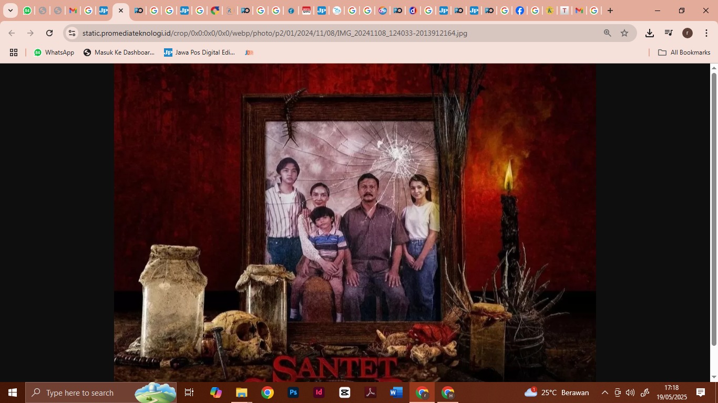Switch to Chrome window with 'r' profile badge
This screenshot has height=403, width=718.
click(422, 393)
